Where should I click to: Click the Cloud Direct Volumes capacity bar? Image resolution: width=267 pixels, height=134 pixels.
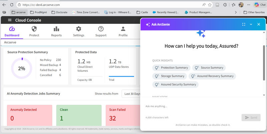tap(90, 77)
